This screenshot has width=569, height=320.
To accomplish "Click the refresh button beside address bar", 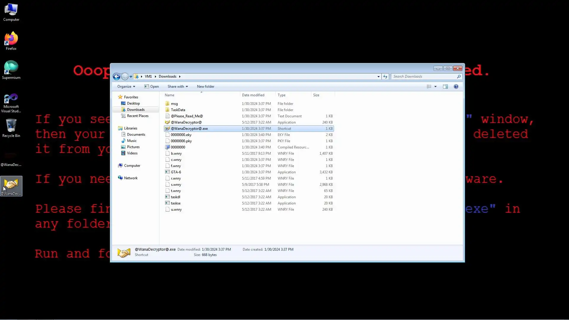I will coord(385,77).
